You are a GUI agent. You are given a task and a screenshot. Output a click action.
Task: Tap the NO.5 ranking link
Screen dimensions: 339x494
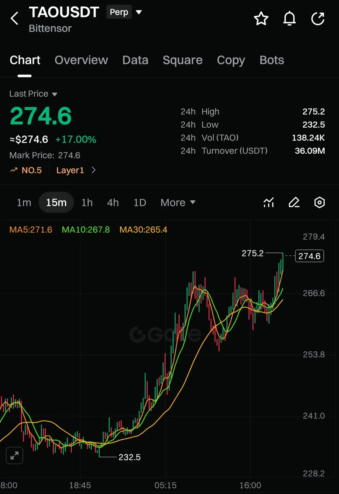[x=32, y=170]
